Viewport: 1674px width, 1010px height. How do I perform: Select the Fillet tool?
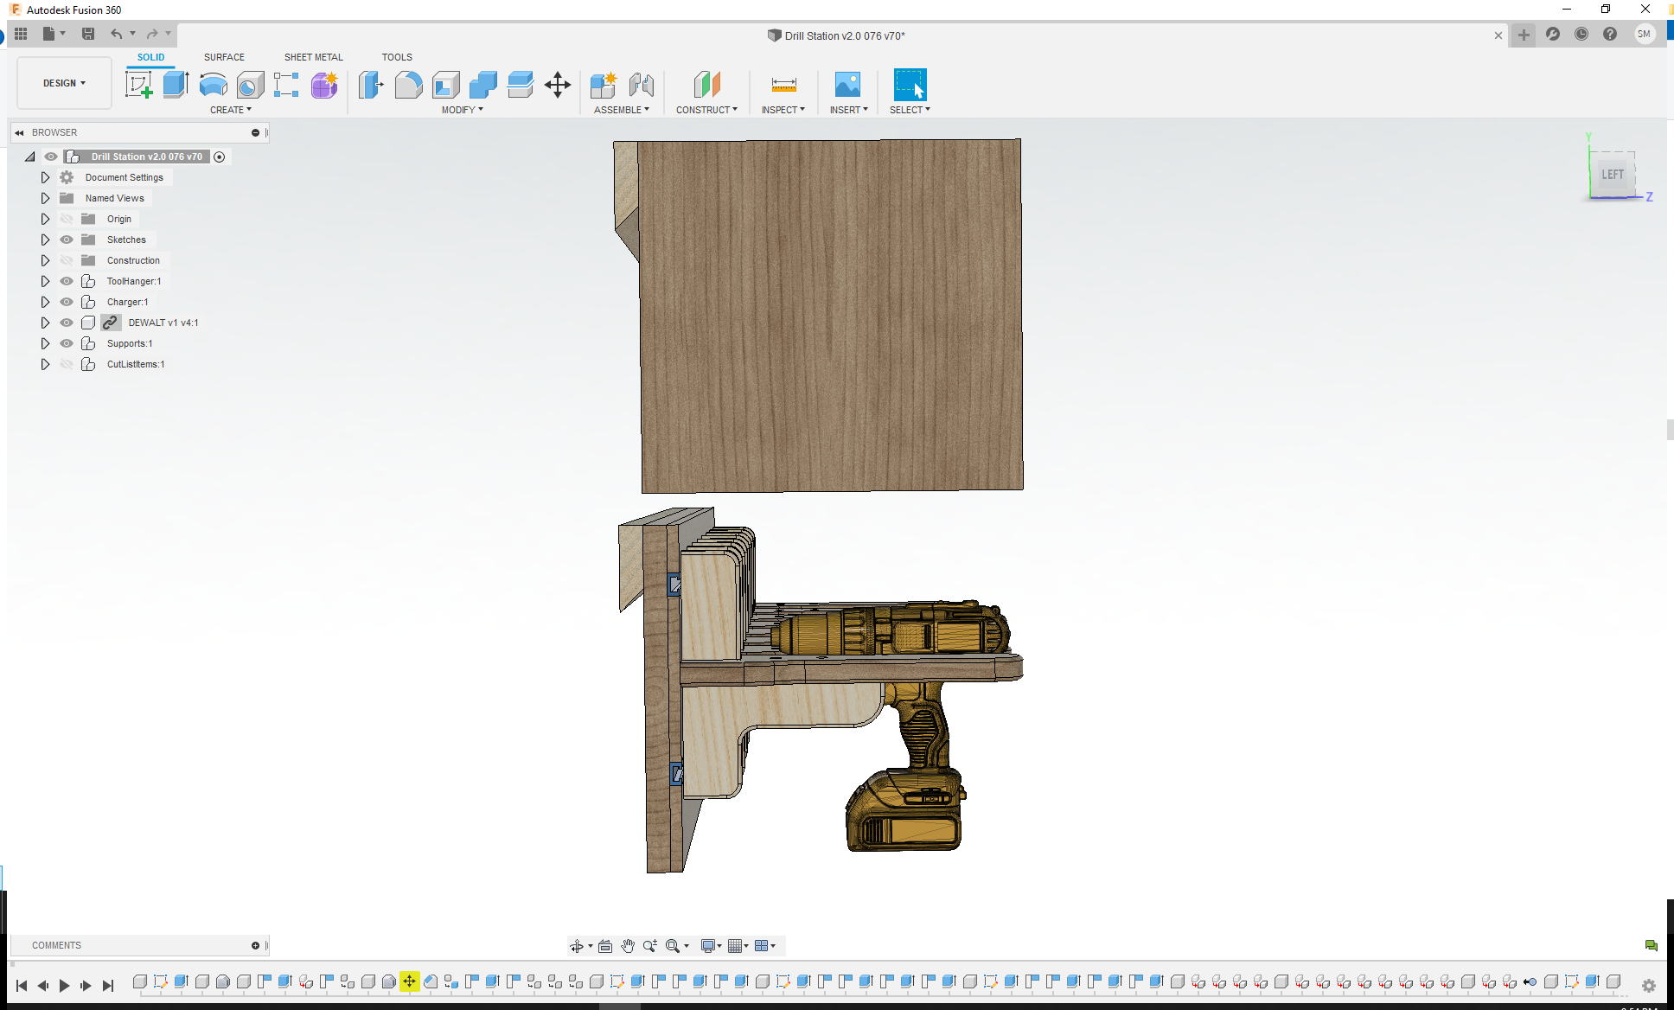tap(408, 85)
